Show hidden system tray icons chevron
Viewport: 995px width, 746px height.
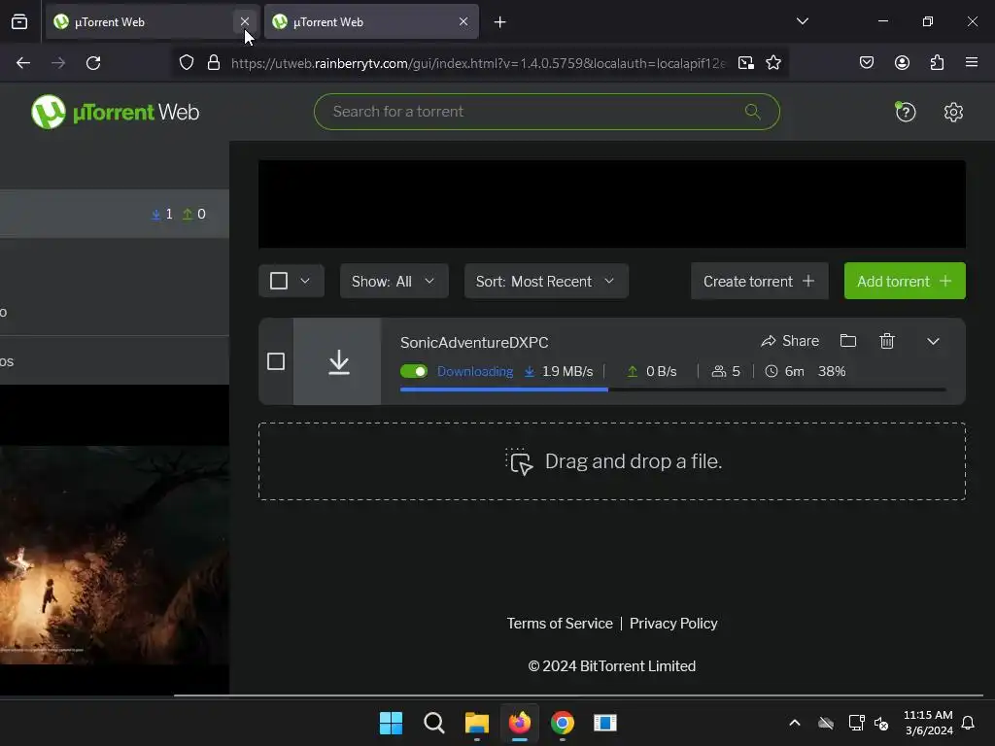pos(795,723)
